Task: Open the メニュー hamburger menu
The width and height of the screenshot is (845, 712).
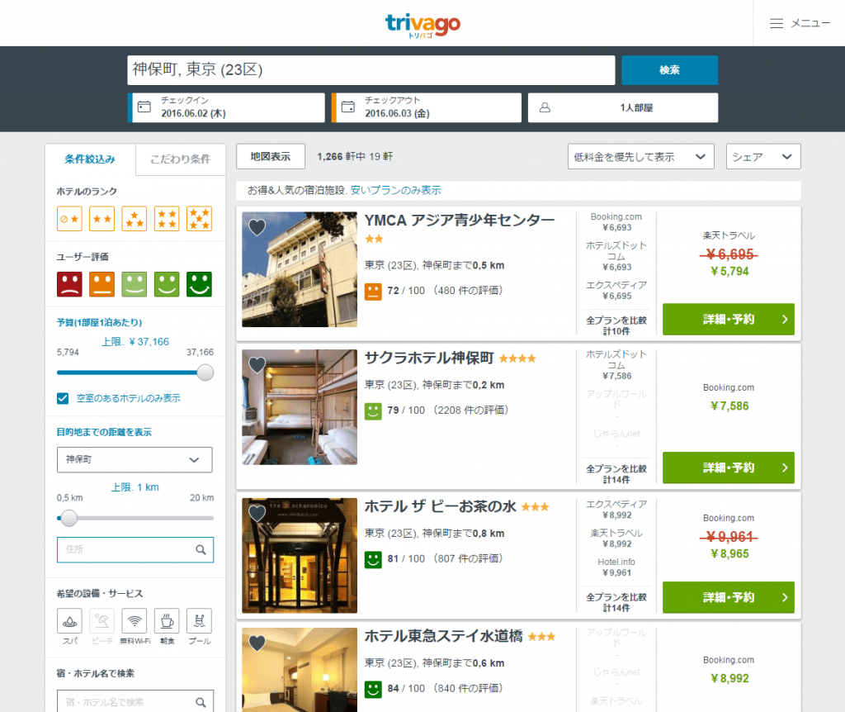Action: pyautogui.click(x=799, y=23)
